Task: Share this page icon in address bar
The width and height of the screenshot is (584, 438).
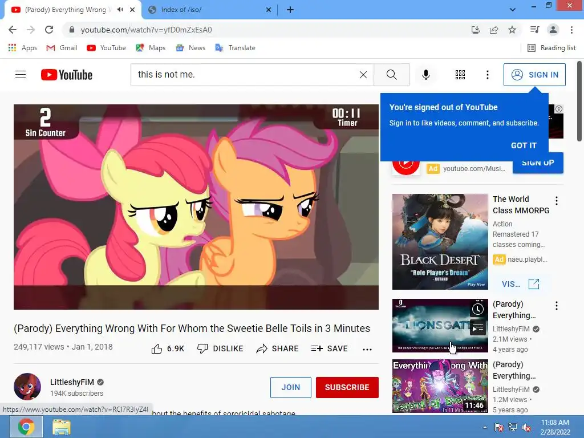Action: click(x=494, y=30)
